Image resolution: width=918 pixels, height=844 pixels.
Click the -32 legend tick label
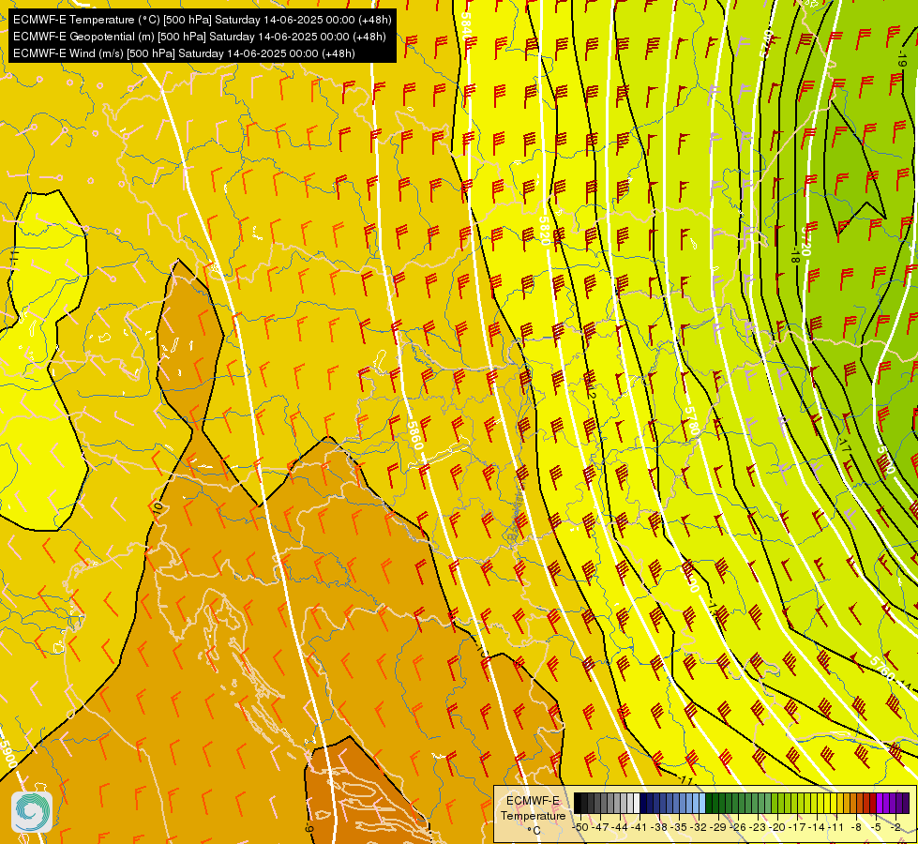tap(700, 827)
